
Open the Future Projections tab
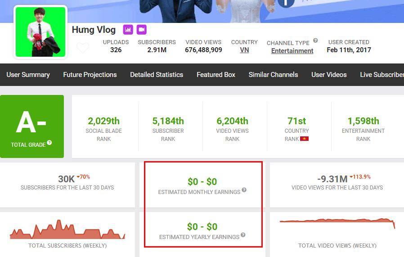pyautogui.click(x=90, y=75)
